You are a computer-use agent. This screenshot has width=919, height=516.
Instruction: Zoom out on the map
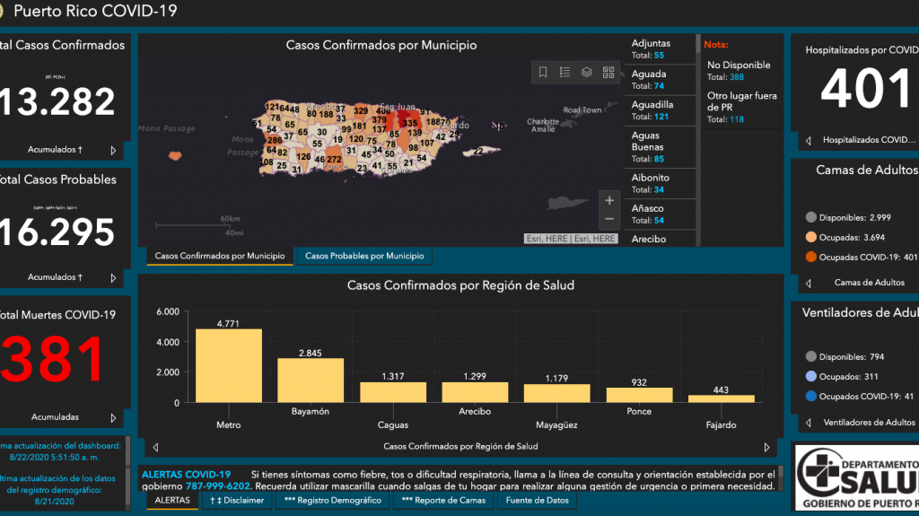point(609,219)
